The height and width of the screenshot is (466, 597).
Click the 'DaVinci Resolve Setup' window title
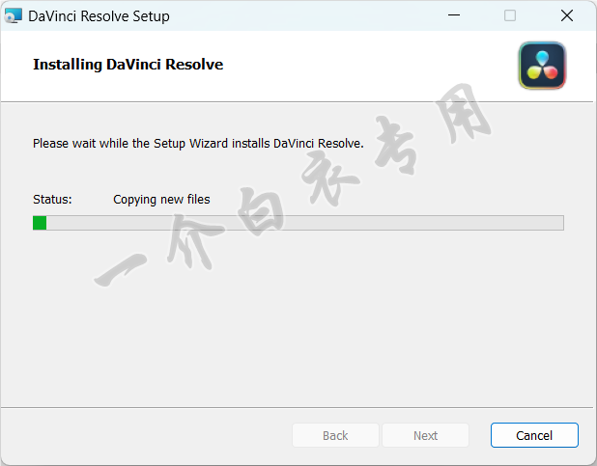click(99, 16)
